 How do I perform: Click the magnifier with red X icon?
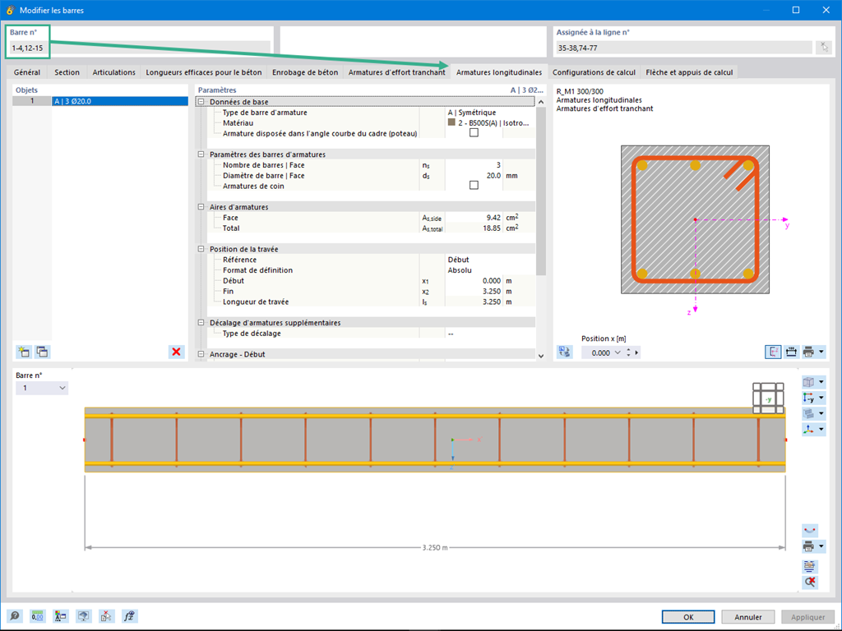(x=810, y=583)
